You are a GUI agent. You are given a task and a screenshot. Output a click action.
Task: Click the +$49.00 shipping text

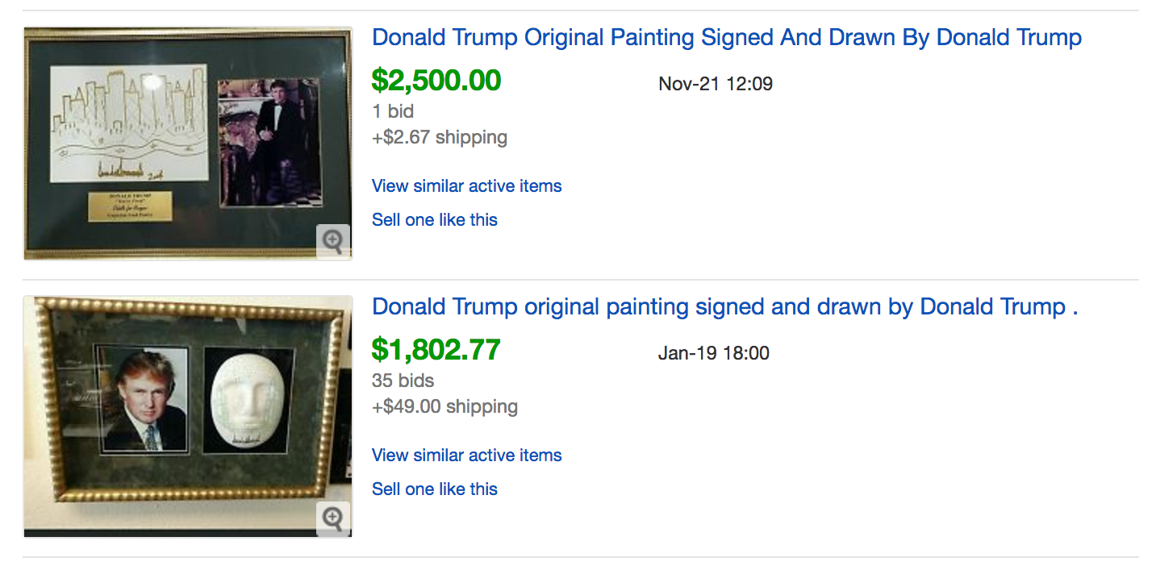(445, 406)
